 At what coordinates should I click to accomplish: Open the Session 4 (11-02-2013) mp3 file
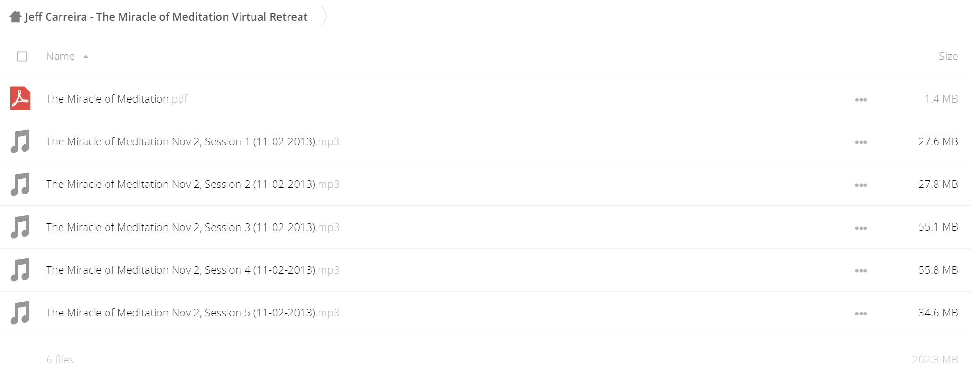click(192, 270)
